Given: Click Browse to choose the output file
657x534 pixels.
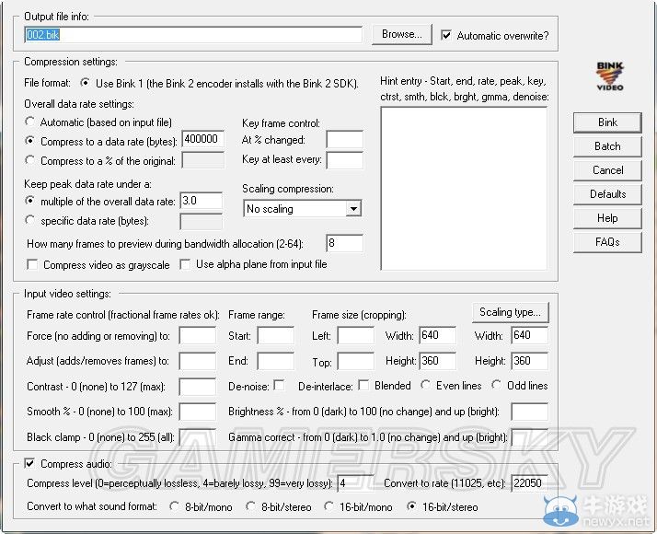Looking at the screenshot, I should 401,35.
